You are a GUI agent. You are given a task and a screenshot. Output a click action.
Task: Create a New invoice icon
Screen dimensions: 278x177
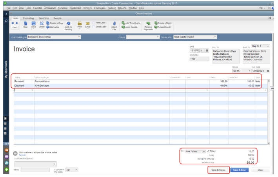coord(25,25)
